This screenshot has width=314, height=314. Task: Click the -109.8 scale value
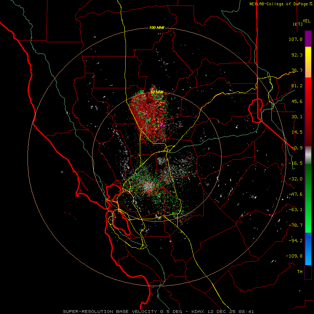tap(294, 256)
